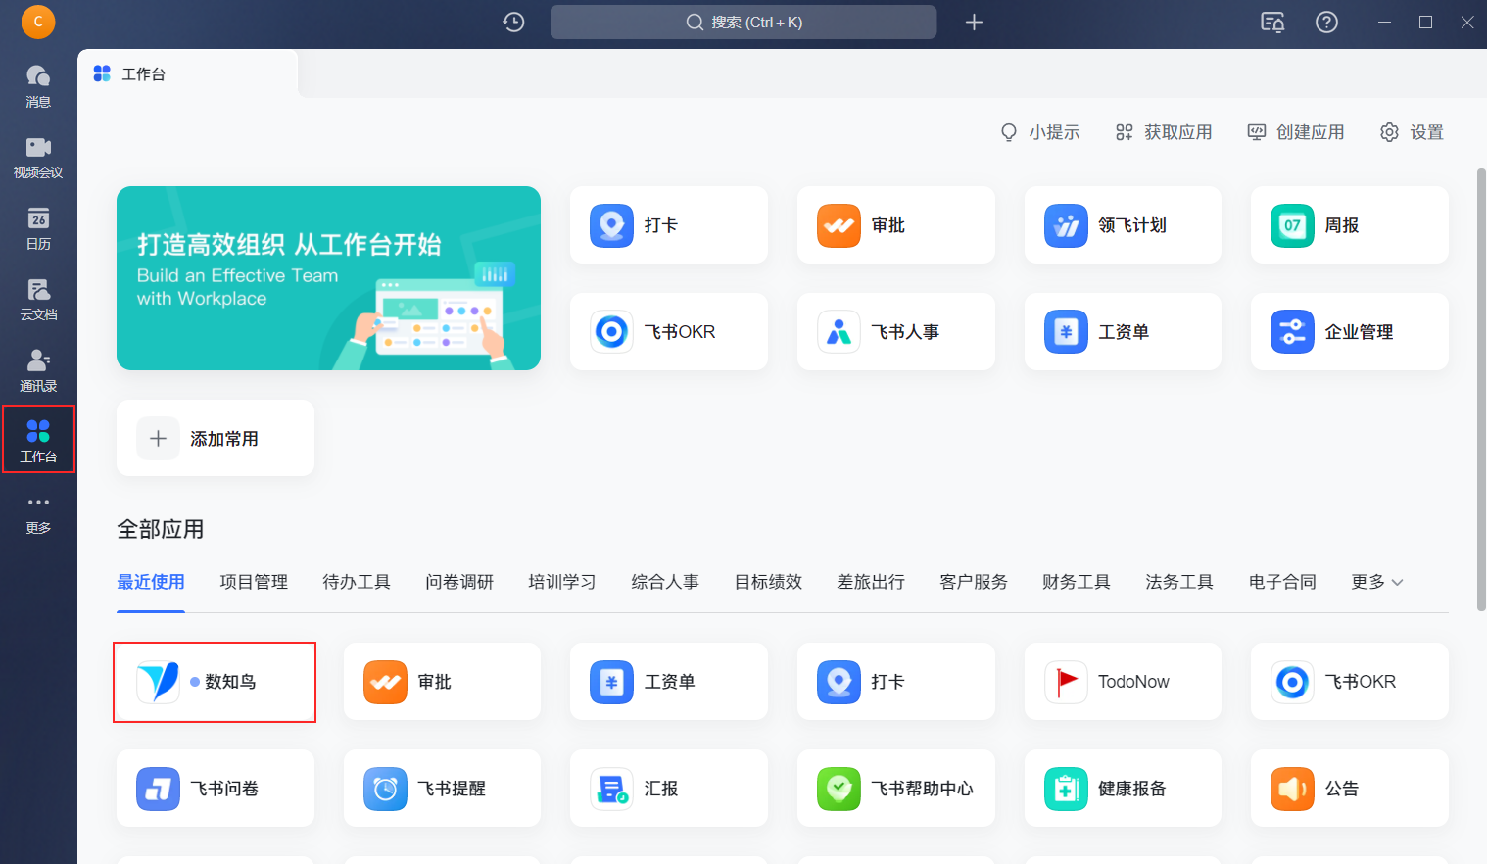Screen dimensions: 1487x864
Task: Click the user avatar C
Action: tap(38, 22)
